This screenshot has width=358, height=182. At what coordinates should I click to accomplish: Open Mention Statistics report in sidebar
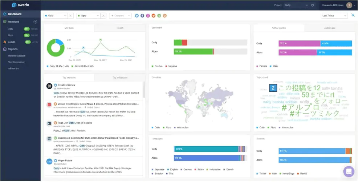click(x=17, y=56)
